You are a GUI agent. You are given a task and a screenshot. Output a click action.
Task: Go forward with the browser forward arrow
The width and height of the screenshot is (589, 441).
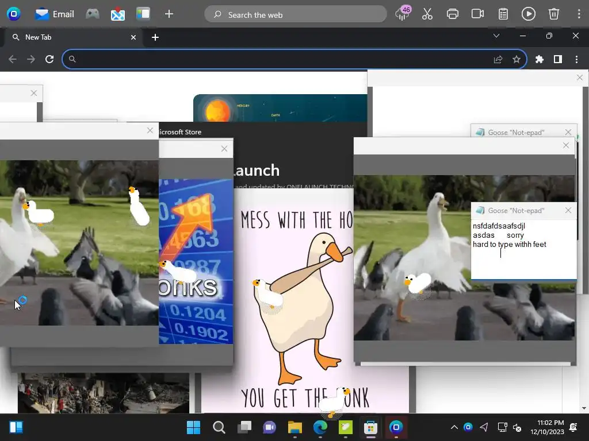[x=31, y=59]
